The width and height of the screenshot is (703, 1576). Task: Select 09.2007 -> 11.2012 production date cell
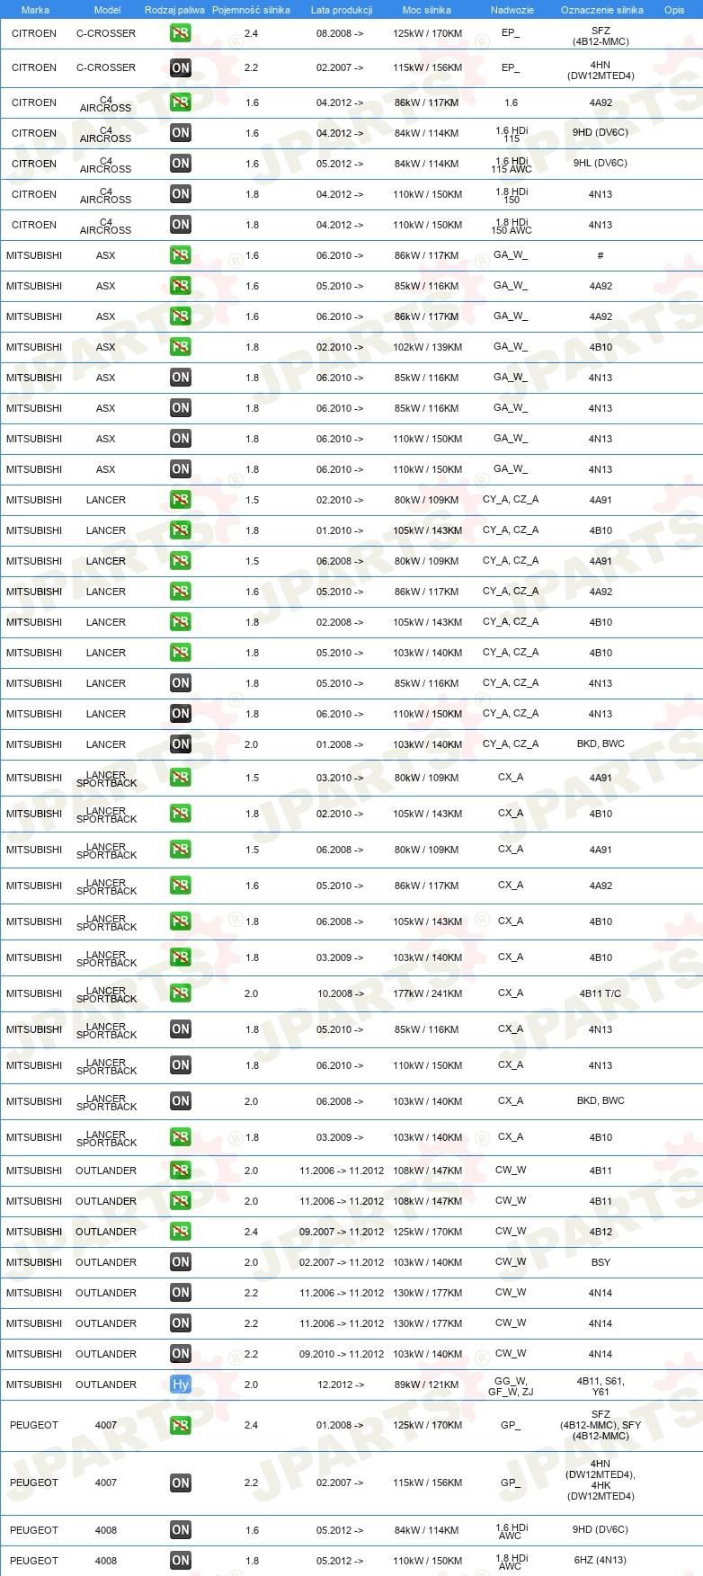click(342, 1232)
